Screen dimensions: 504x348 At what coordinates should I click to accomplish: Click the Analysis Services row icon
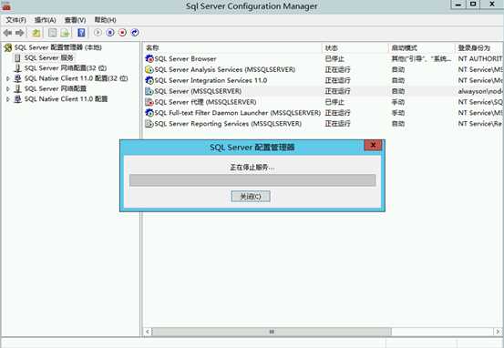point(149,69)
